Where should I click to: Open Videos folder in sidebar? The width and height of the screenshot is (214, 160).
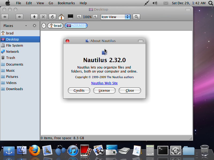tap(20, 83)
